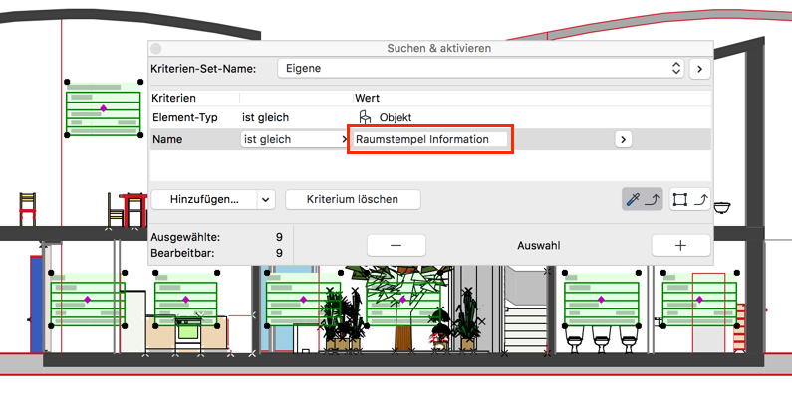Viewport: 792px width, 410px height.
Task: Click the close dot of Suchen & aktivieren window
Action: tap(156, 49)
